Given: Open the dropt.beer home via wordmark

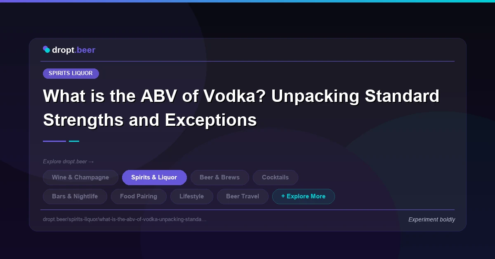Looking at the screenshot, I should coord(73,50).
